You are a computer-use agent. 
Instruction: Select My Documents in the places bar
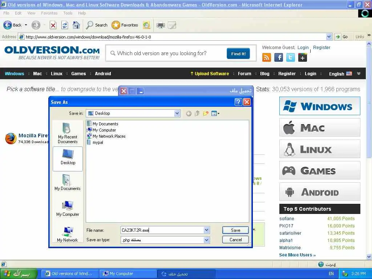point(68,183)
